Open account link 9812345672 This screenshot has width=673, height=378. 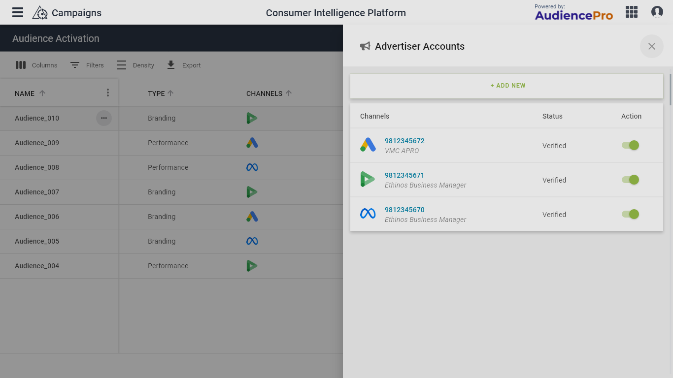click(404, 141)
